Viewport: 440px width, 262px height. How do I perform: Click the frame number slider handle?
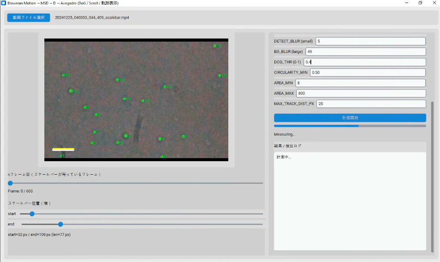point(10,183)
